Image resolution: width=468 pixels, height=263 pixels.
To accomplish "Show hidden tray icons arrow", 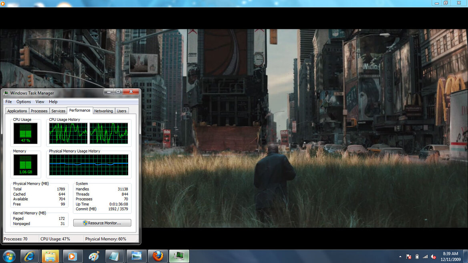I will (x=400, y=257).
